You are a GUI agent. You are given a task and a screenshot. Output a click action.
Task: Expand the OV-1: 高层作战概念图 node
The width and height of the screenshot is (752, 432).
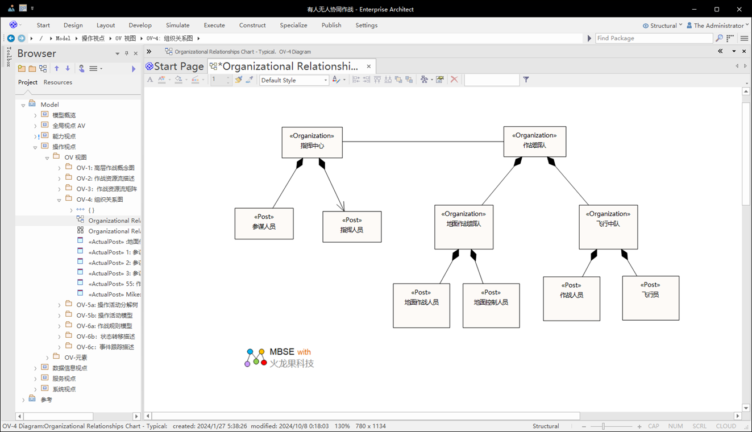point(59,168)
